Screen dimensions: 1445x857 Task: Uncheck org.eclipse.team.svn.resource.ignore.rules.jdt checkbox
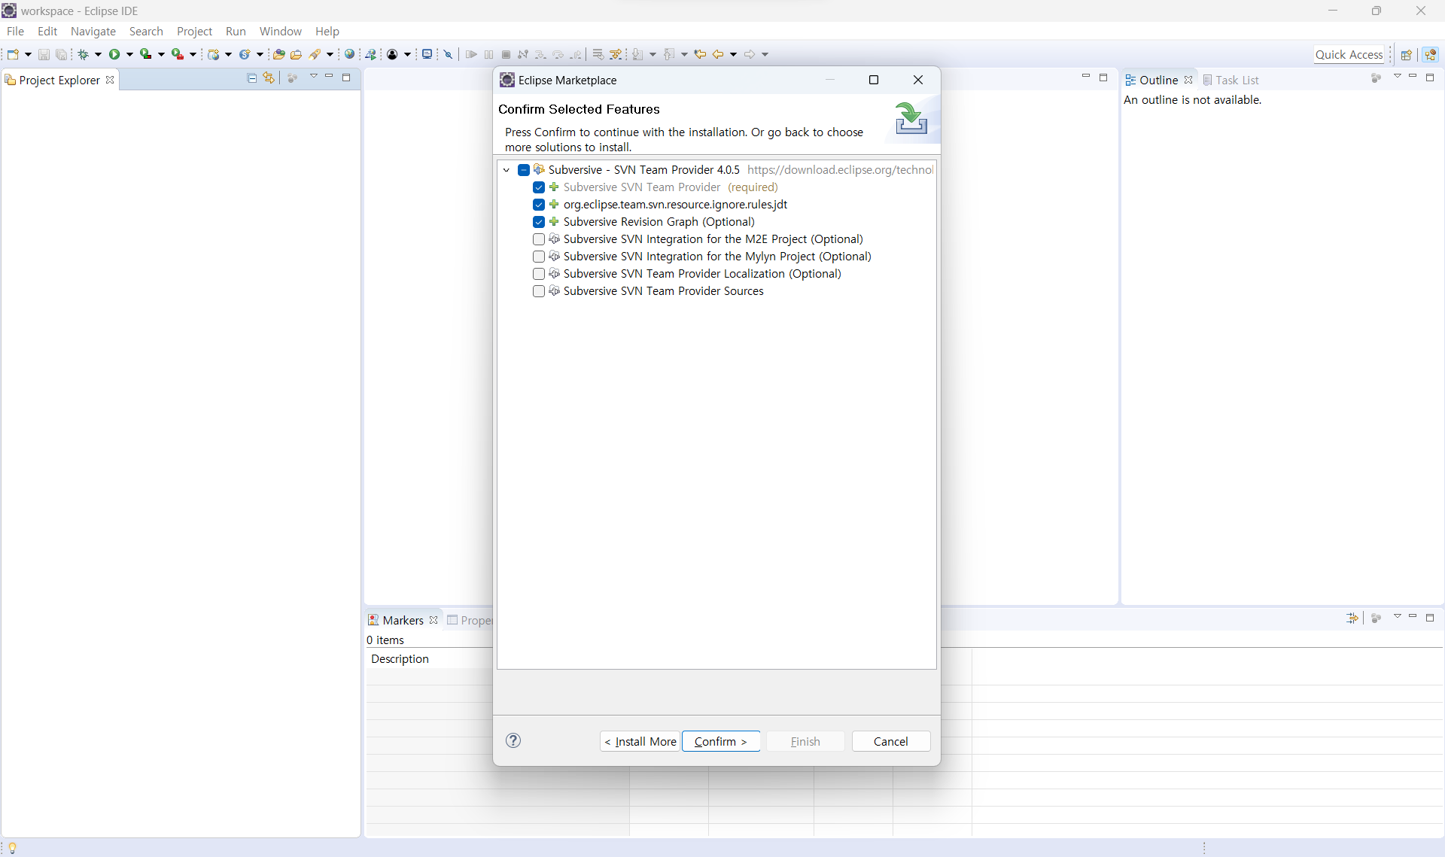(x=539, y=205)
